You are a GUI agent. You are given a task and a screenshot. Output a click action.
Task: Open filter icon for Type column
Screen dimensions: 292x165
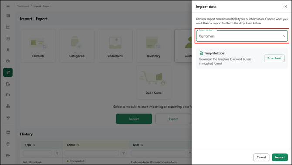pos(57,153)
